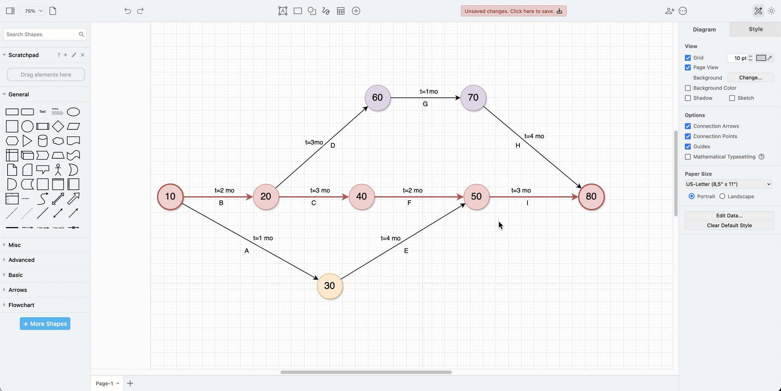Open the zoom level dropdown

(32, 11)
